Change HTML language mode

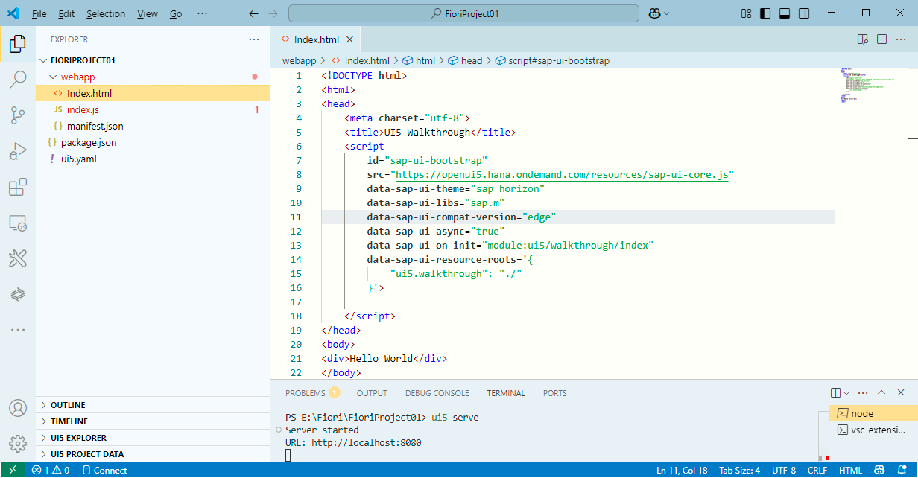pyautogui.click(x=850, y=470)
